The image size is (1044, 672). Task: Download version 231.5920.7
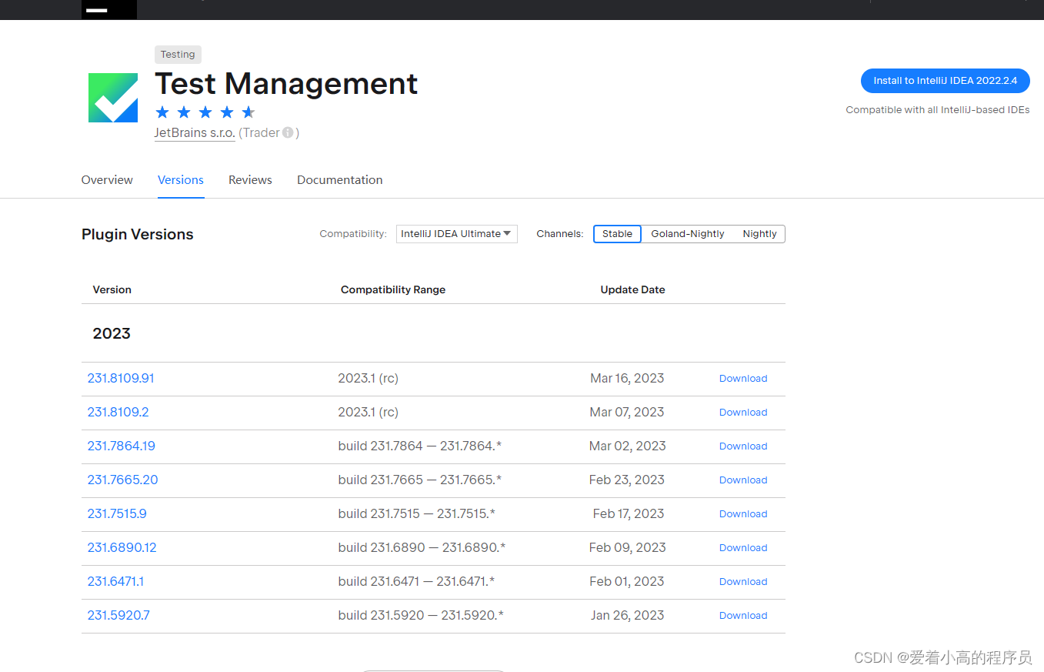coord(743,616)
